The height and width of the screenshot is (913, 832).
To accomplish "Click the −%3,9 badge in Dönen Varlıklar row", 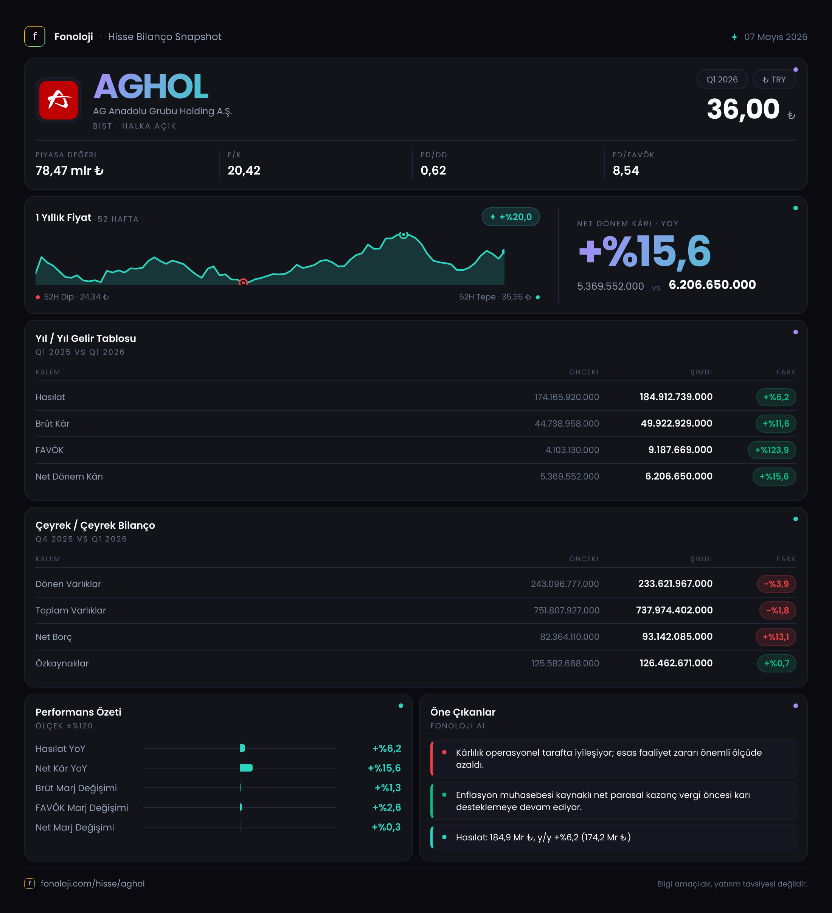I will (x=776, y=584).
